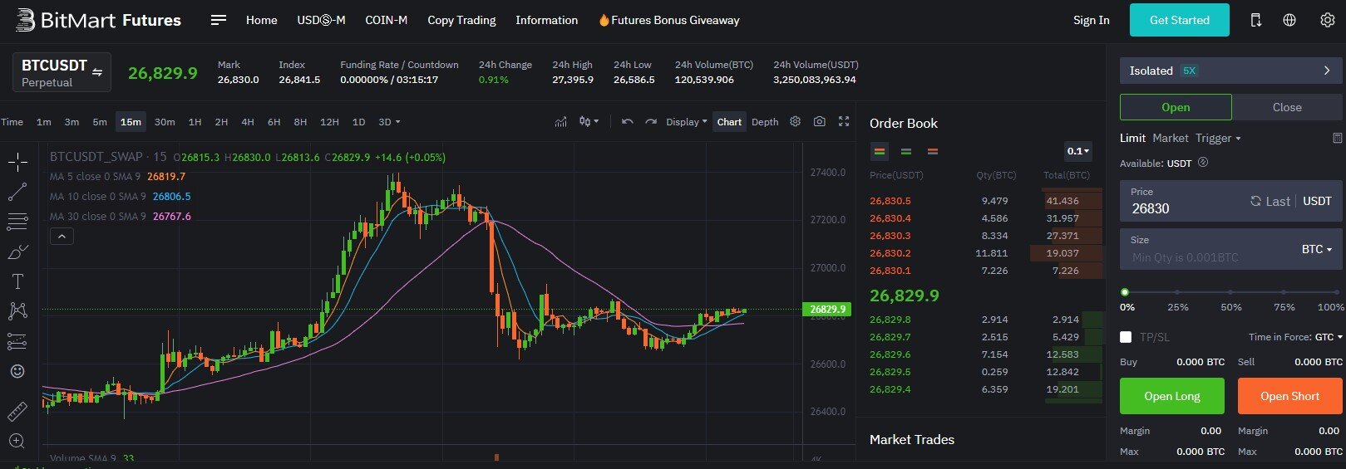Viewport: 1346px width, 469px height.
Task: Open the emoji sticker tool
Action: pyautogui.click(x=17, y=371)
